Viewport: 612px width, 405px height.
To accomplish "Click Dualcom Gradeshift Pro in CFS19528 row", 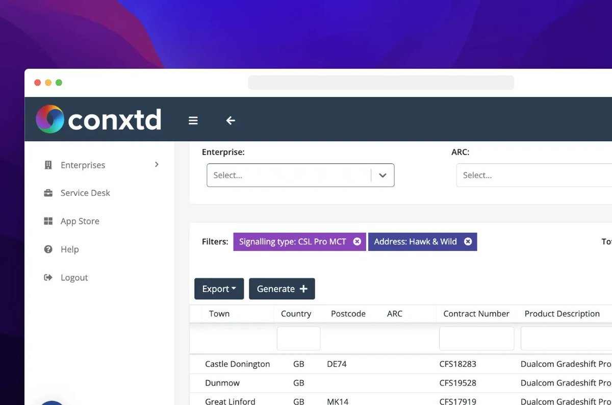I will pyautogui.click(x=566, y=383).
